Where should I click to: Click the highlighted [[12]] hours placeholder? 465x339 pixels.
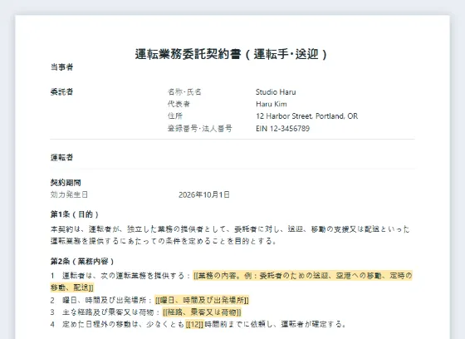[194, 324]
